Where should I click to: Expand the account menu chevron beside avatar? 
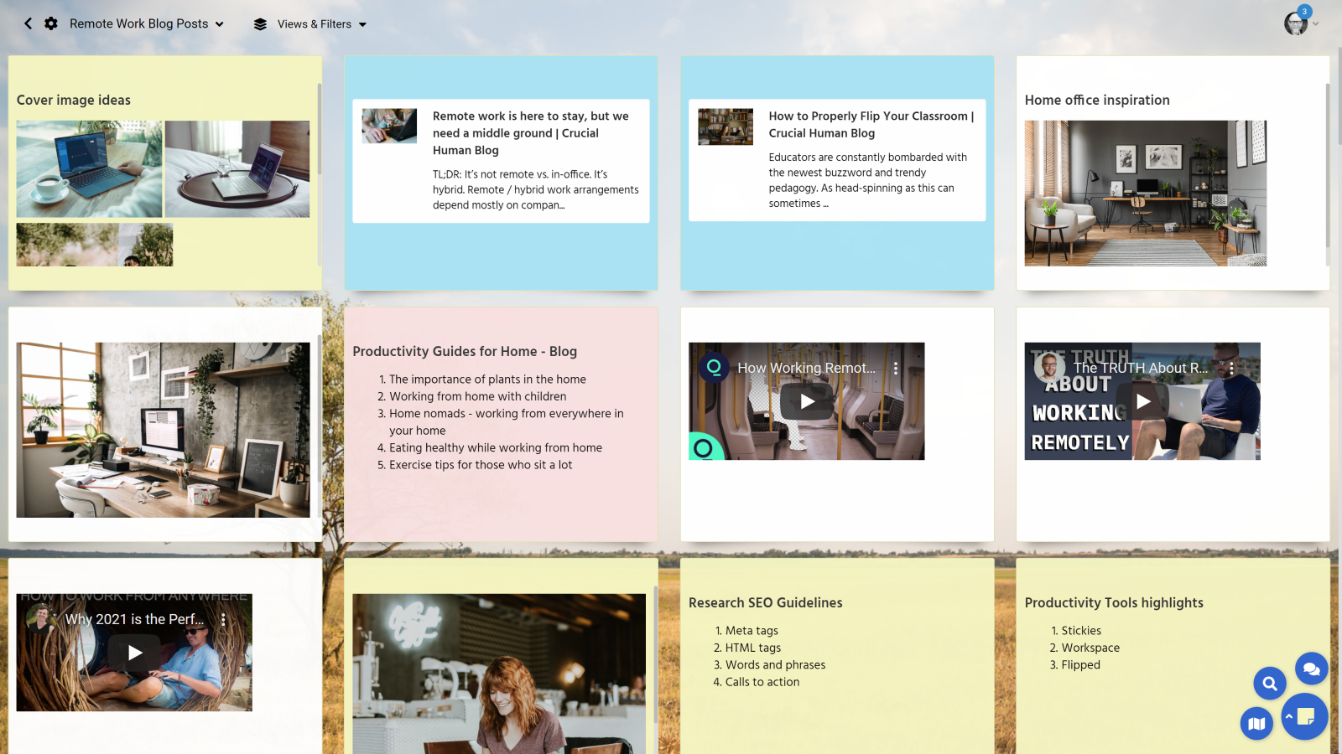click(1316, 23)
